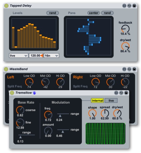
Task: Click the Tremellow shape knob
Action: click(x=92, y=113)
